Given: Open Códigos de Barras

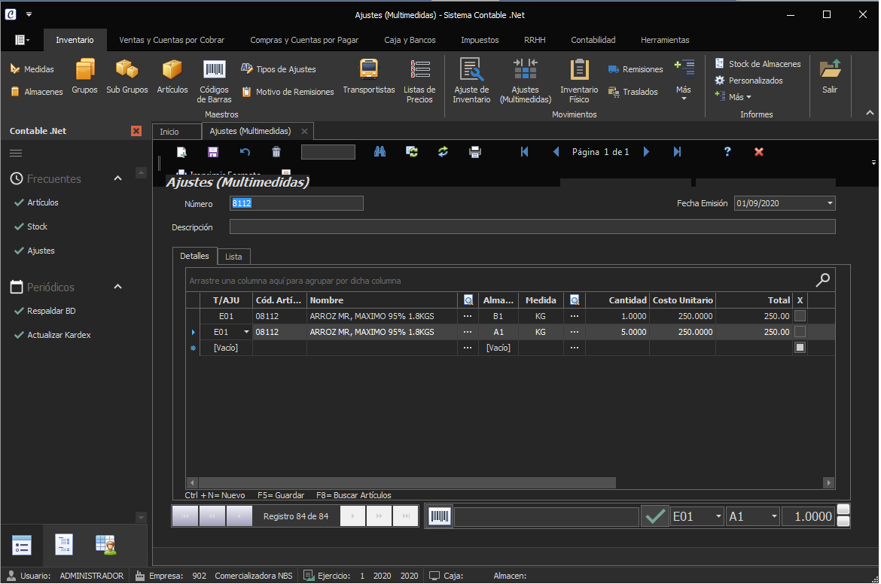Looking at the screenshot, I should 214,81.
